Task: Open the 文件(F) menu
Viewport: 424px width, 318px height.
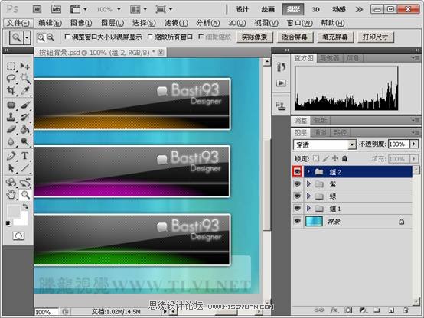Action: pos(18,23)
